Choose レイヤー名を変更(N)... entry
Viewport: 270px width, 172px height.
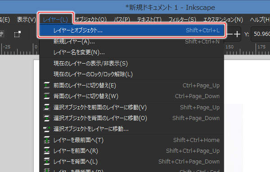(132, 52)
